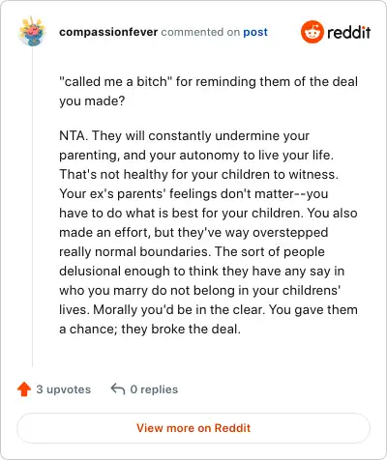
Task: Click the reddit wordmark text
Action: 348,32
